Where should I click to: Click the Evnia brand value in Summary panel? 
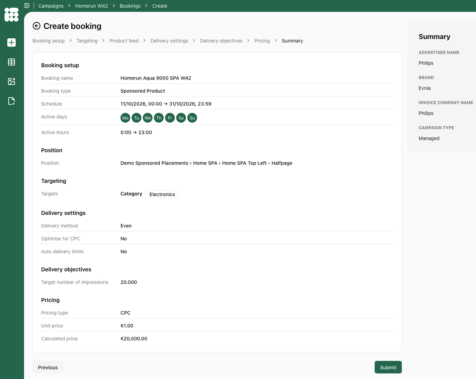point(424,88)
